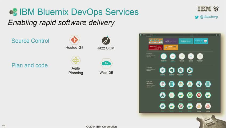Image resolution: width=226 pixels, height=128 pixels.
Task: Select the orange trefoil community service icon
Action: (x=199, y=106)
